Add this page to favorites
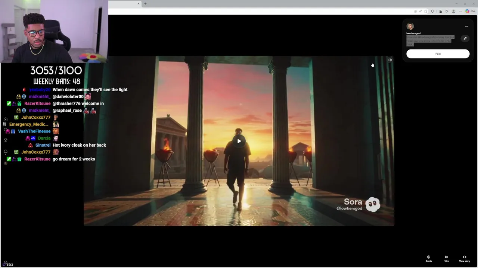Image resolution: width=478 pixels, height=268 pixels. coord(426,11)
